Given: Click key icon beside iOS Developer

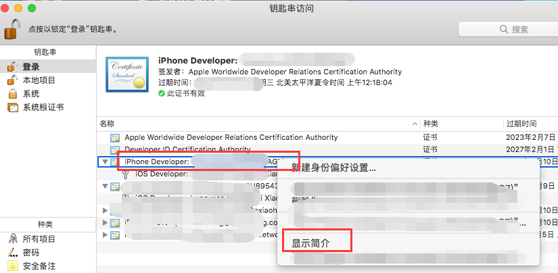Looking at the screenshot, I should click(125, 174).
